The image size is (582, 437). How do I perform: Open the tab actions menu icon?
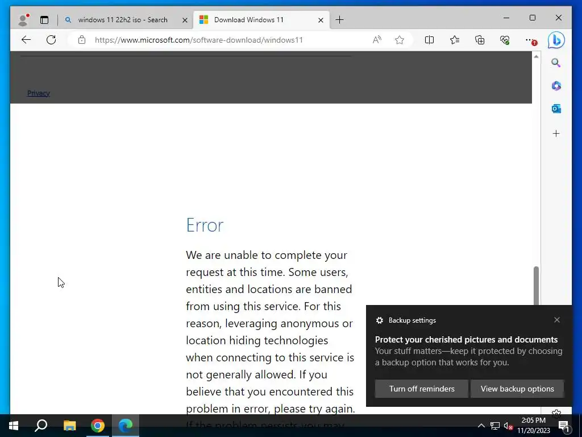click(x=44, y=20)
